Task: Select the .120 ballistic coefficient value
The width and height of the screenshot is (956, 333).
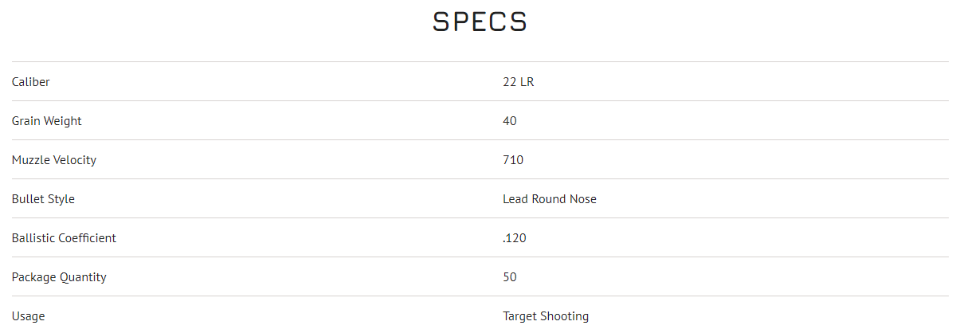Action: [515, 238]
